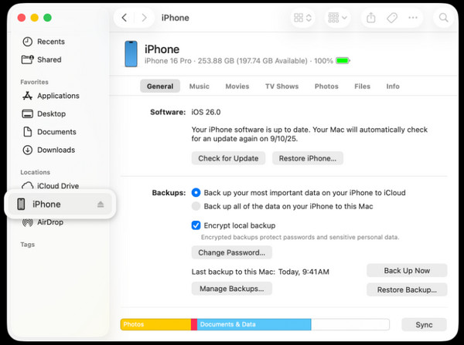Click Change Password button
464x345 pixels.
click(232, 252)
